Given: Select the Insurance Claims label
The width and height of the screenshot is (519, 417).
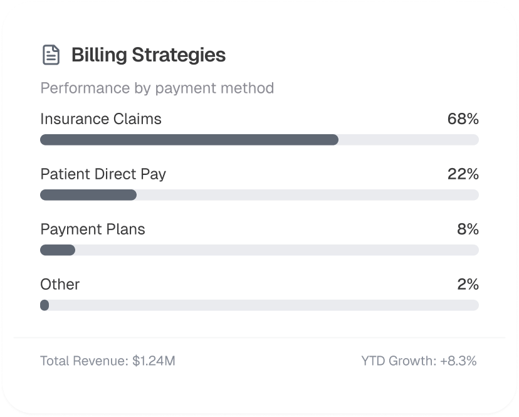Looking at the screenshot, I should (x=101, y=119).
